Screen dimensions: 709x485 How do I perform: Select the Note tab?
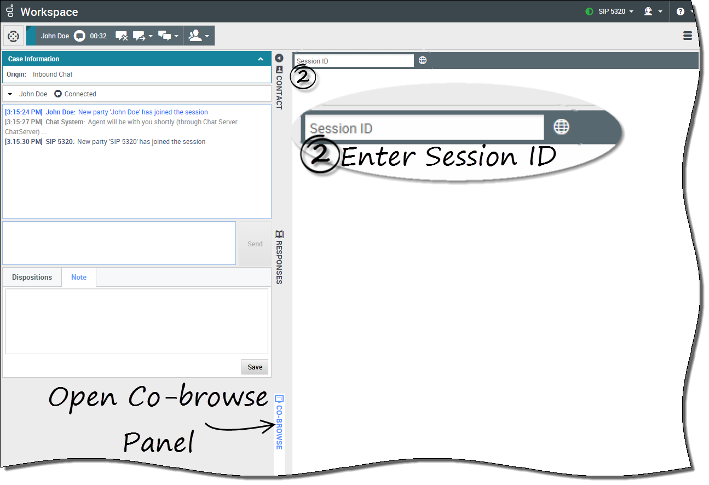tap(79, 277)
